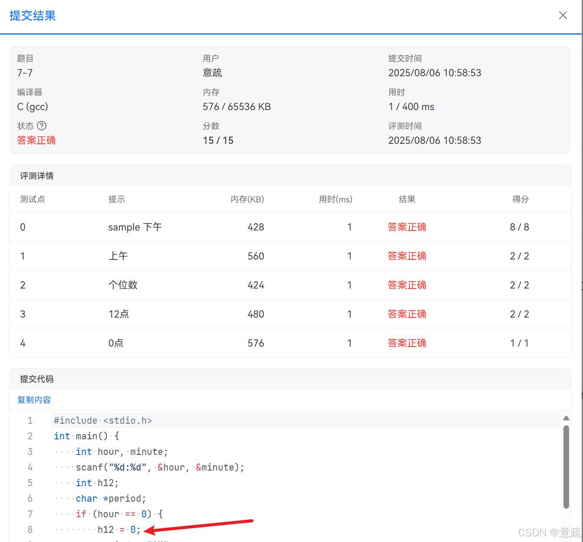Click the scanf statement on line 4
This screenshot has width=583, height=542.
(160, 467)
